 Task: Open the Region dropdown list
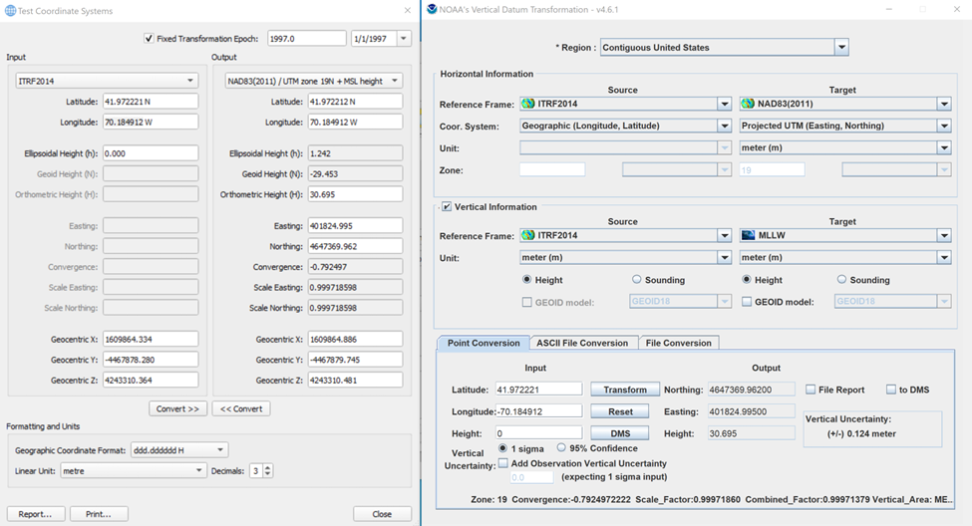tap(841, 47)
